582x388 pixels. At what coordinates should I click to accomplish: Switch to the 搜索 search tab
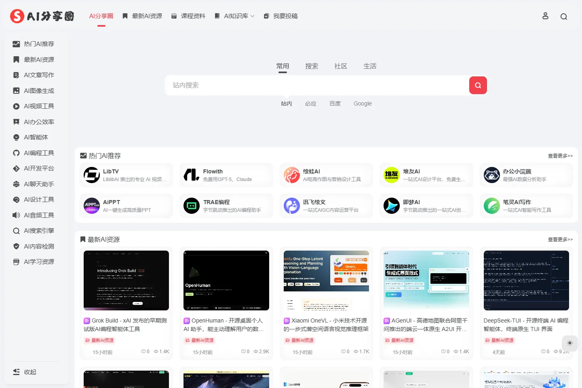312,66
